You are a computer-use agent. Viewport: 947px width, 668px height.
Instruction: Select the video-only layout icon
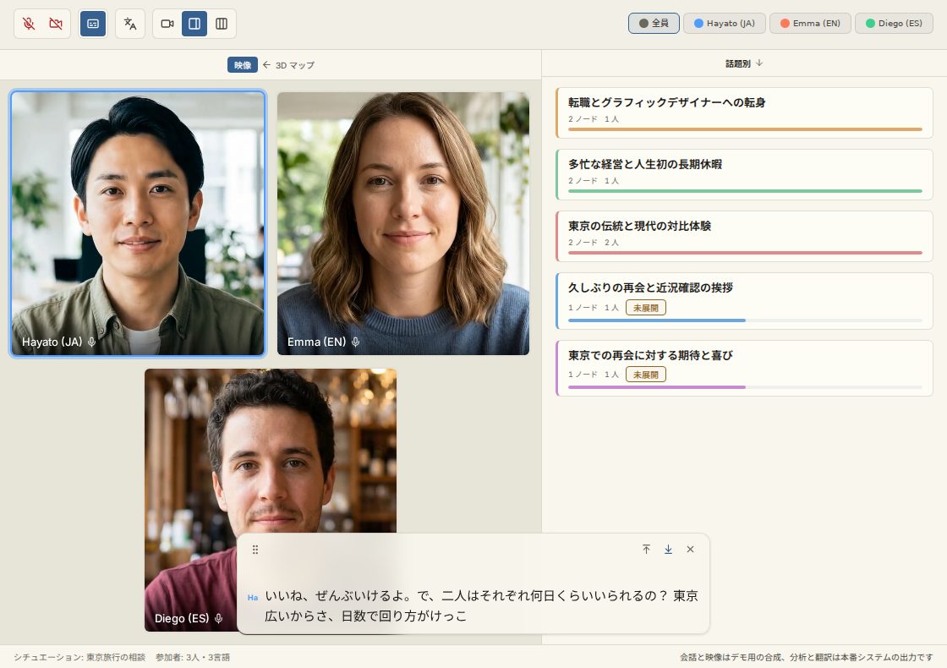(167, 24)
